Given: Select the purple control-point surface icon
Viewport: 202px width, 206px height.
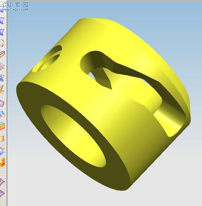Looking at the screenshot, I should (2, 182).
